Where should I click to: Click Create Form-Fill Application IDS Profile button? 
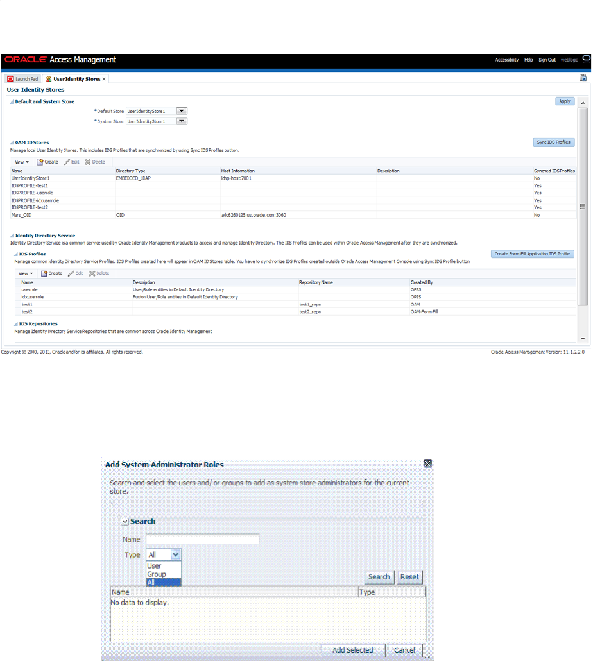tap(532, 253)
